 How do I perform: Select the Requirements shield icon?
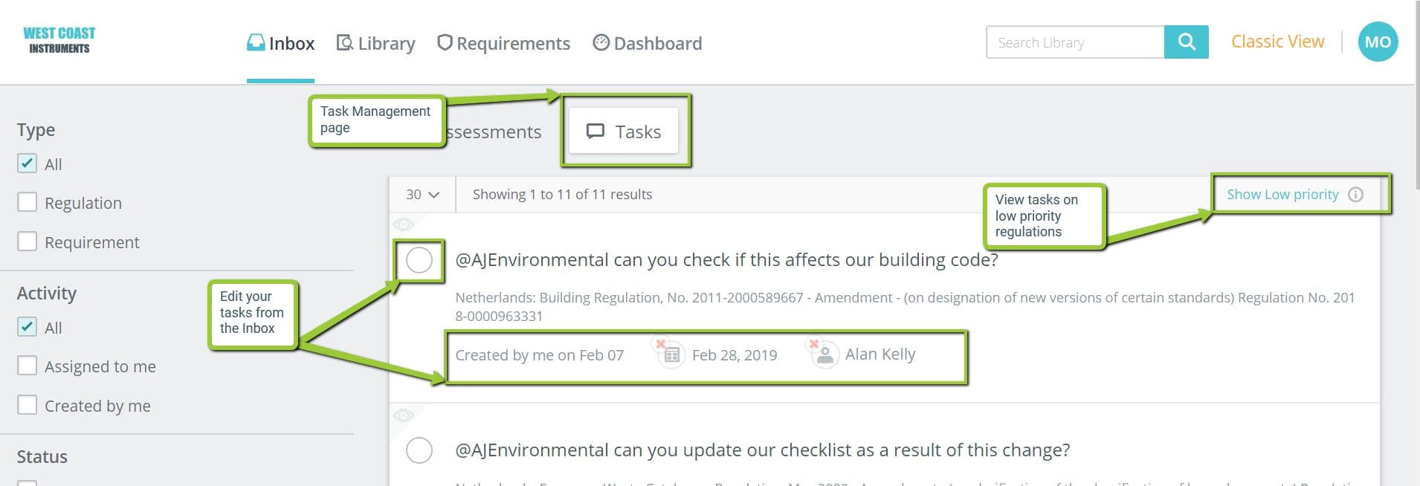[x=445, y=42]
